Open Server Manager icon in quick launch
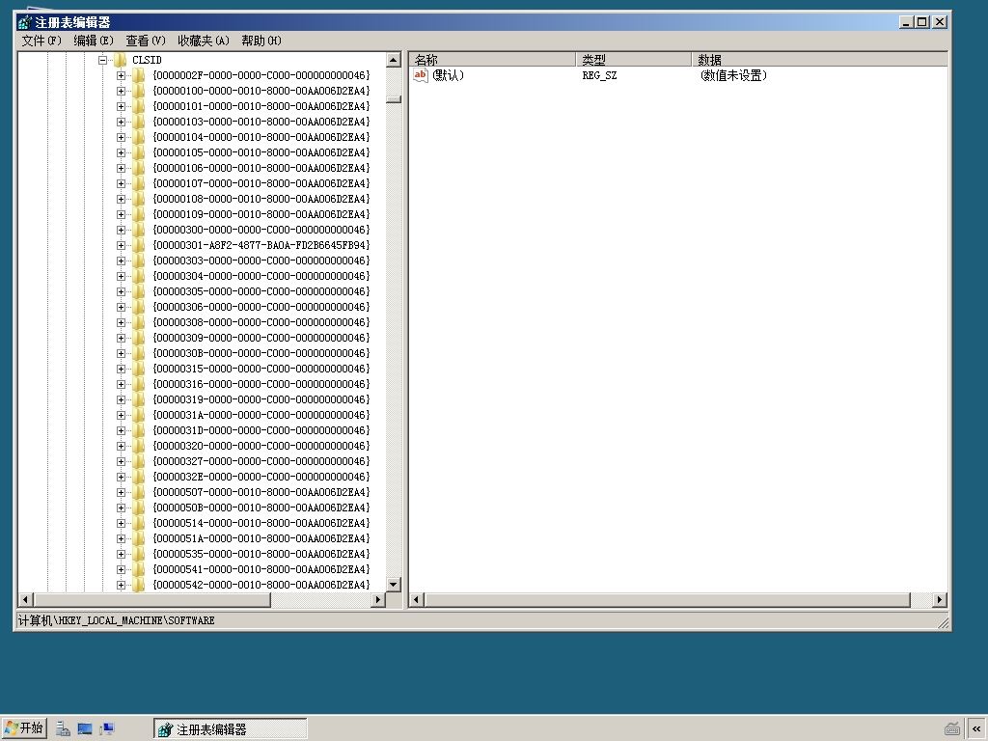The height and width of the screenshot is (741, 988). click(x=63, y=729)
